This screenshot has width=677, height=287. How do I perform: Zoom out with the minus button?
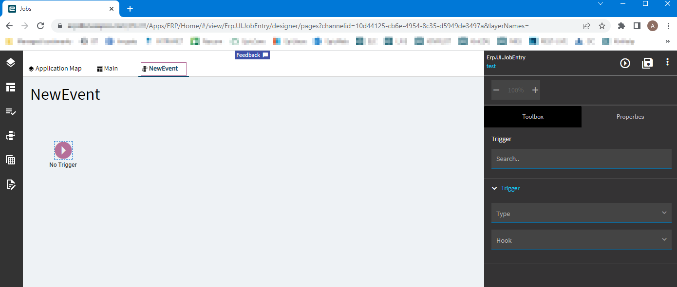pos(496,90)
